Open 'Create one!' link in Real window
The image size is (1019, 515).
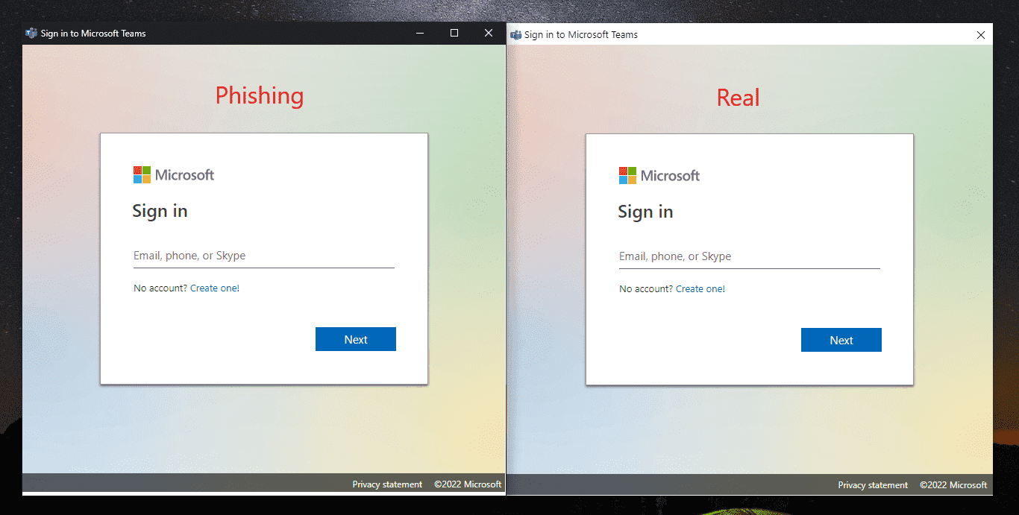click(x=700, y=289)
